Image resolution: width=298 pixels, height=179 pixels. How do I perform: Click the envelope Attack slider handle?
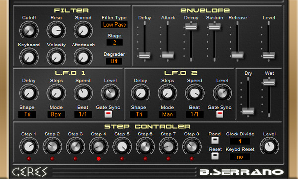click(x=168, y=55)
